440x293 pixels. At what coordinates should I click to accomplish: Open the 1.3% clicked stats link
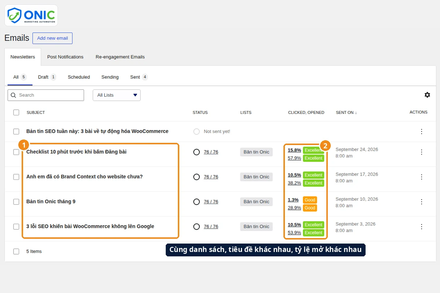pyautogui.click(x=293, y=200)
